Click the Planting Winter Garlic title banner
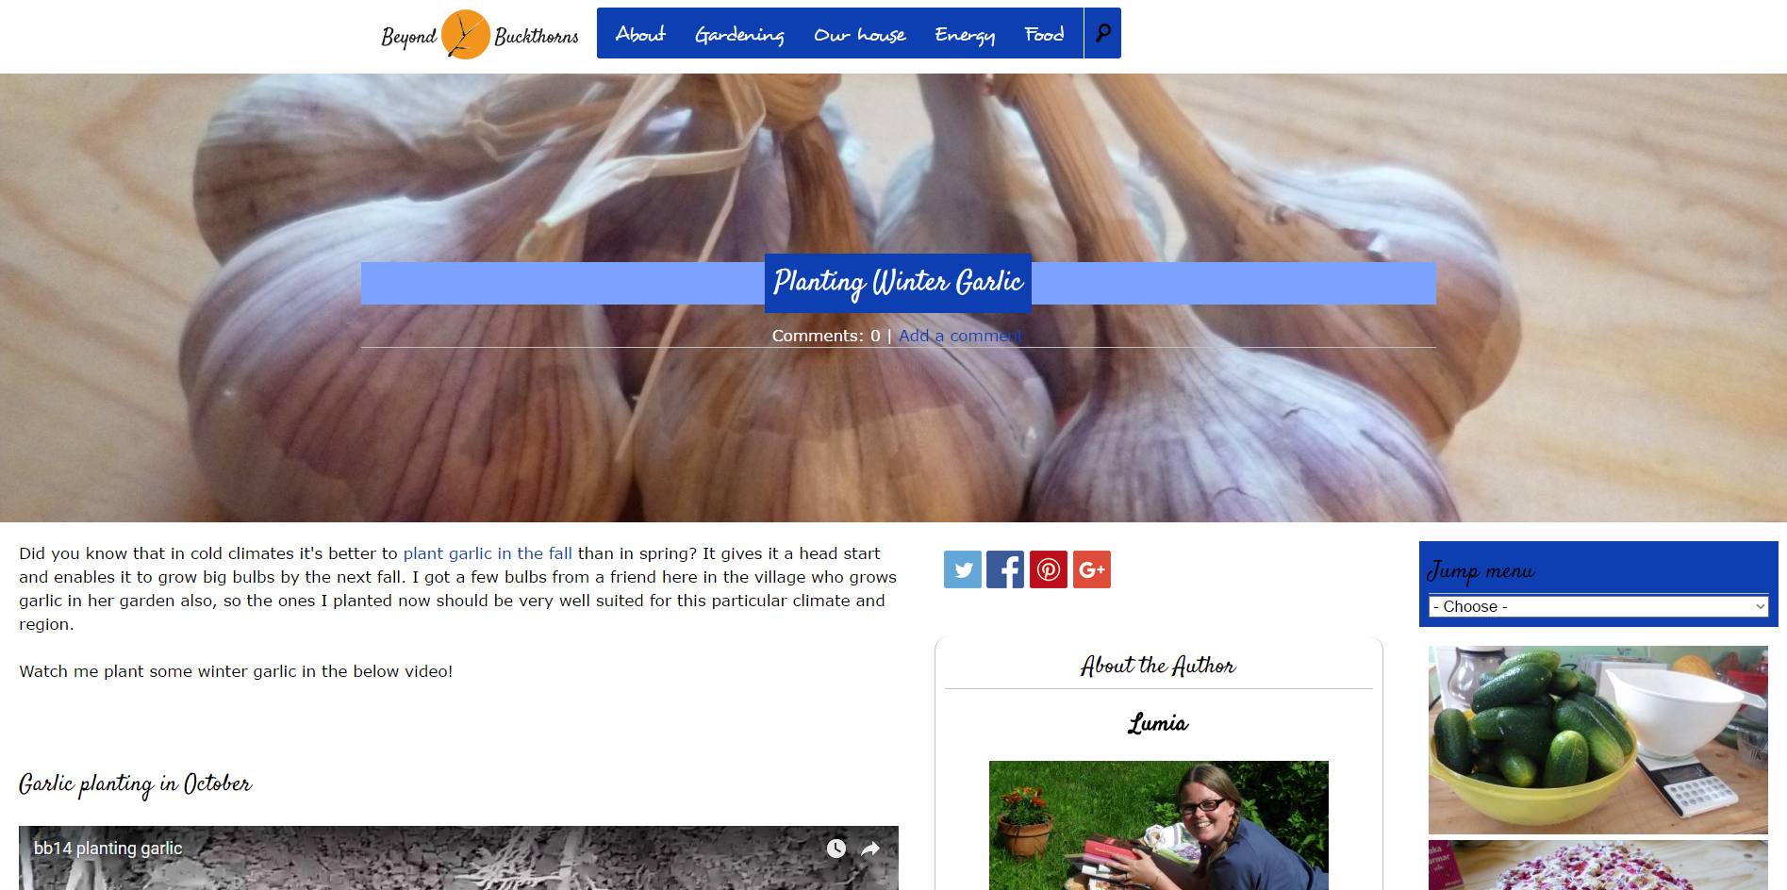The image size is (1787, 890). [x=898, y=283]
